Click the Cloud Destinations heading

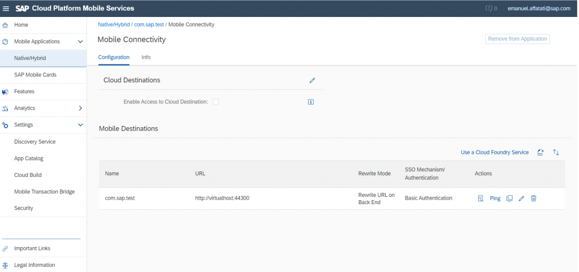point(132,80)
